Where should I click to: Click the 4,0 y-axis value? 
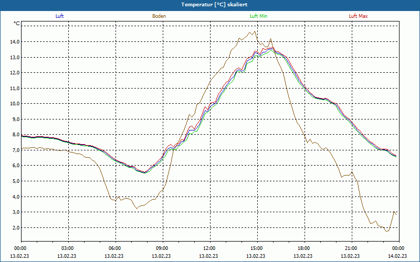click(16, 197)
